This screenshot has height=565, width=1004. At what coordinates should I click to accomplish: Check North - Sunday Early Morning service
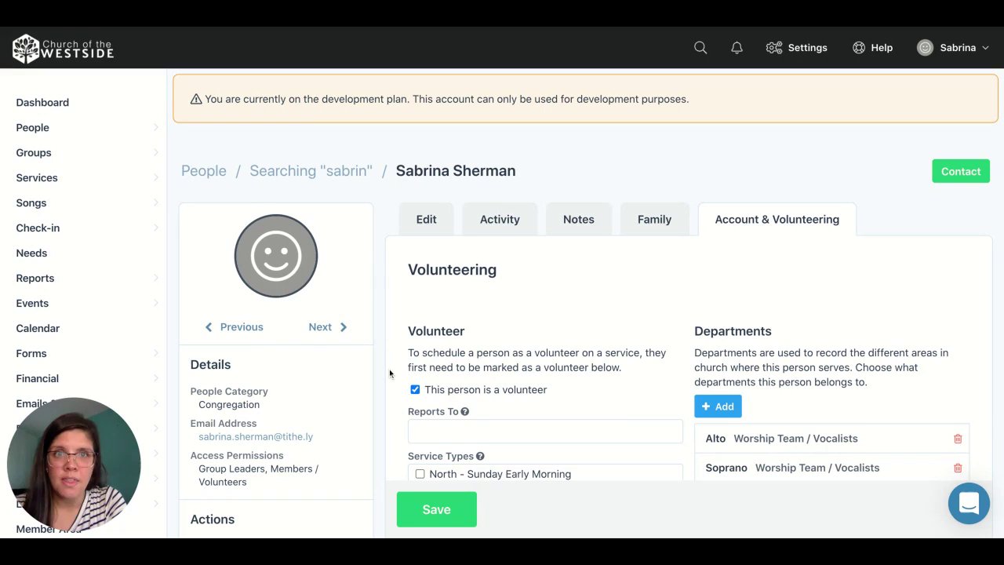pyautogui.click(x=420, y=474)
